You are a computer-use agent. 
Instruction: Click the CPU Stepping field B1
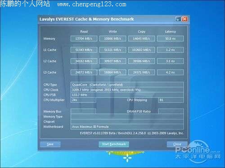(x=171, y=100)
